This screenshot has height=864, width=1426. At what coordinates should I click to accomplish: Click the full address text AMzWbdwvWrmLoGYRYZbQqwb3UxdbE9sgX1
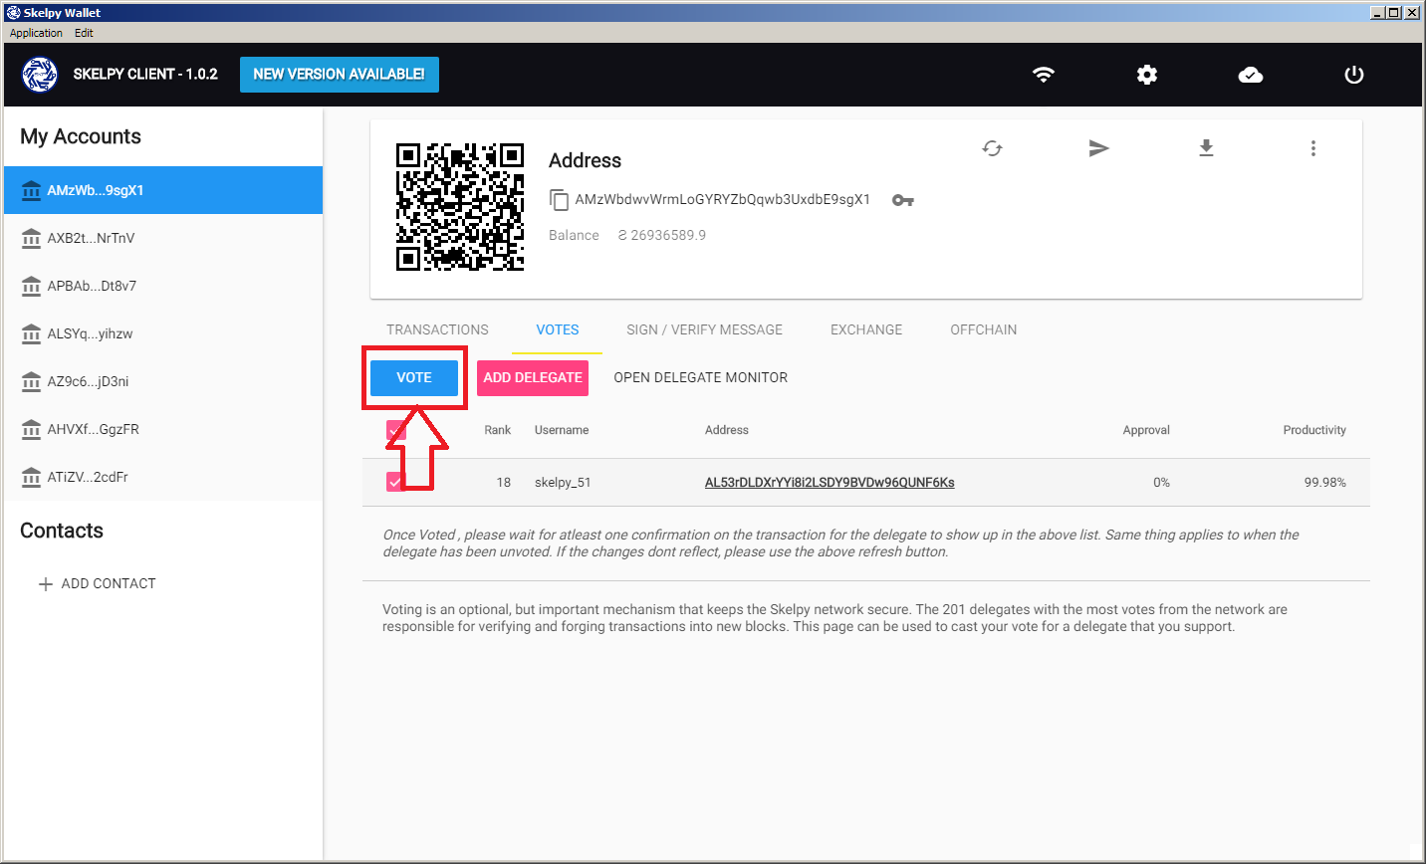723,199
